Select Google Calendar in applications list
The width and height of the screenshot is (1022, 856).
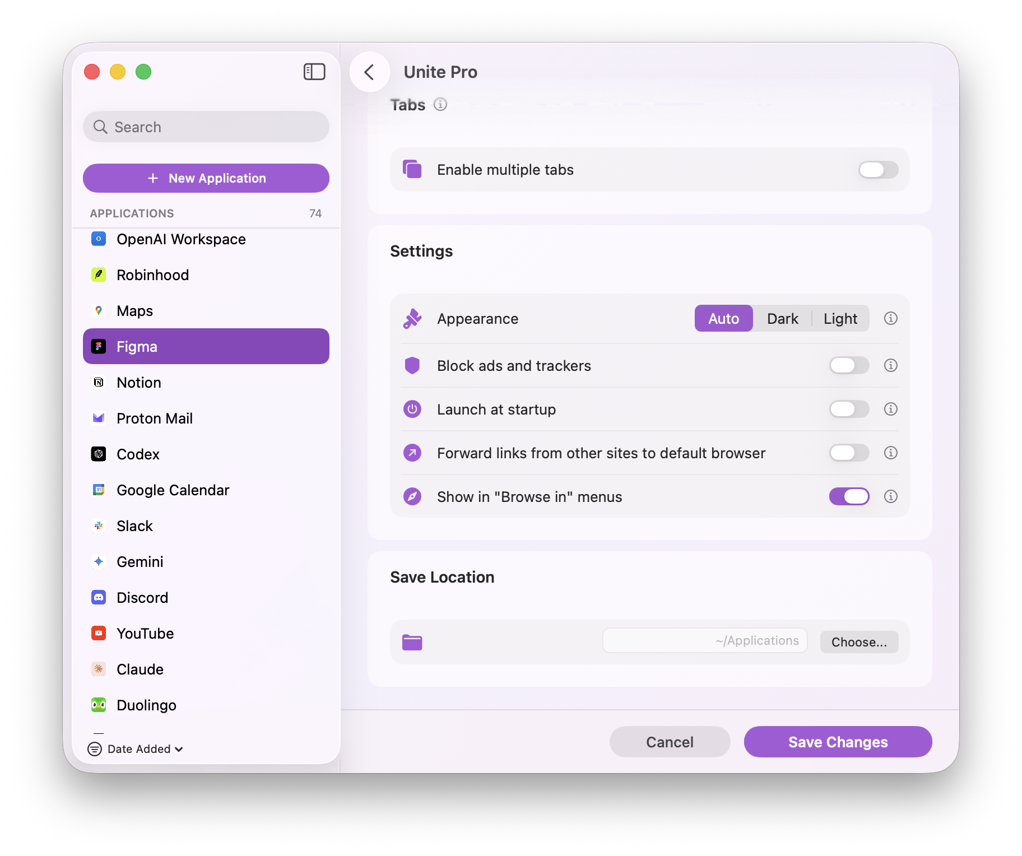tap(206, 490)
